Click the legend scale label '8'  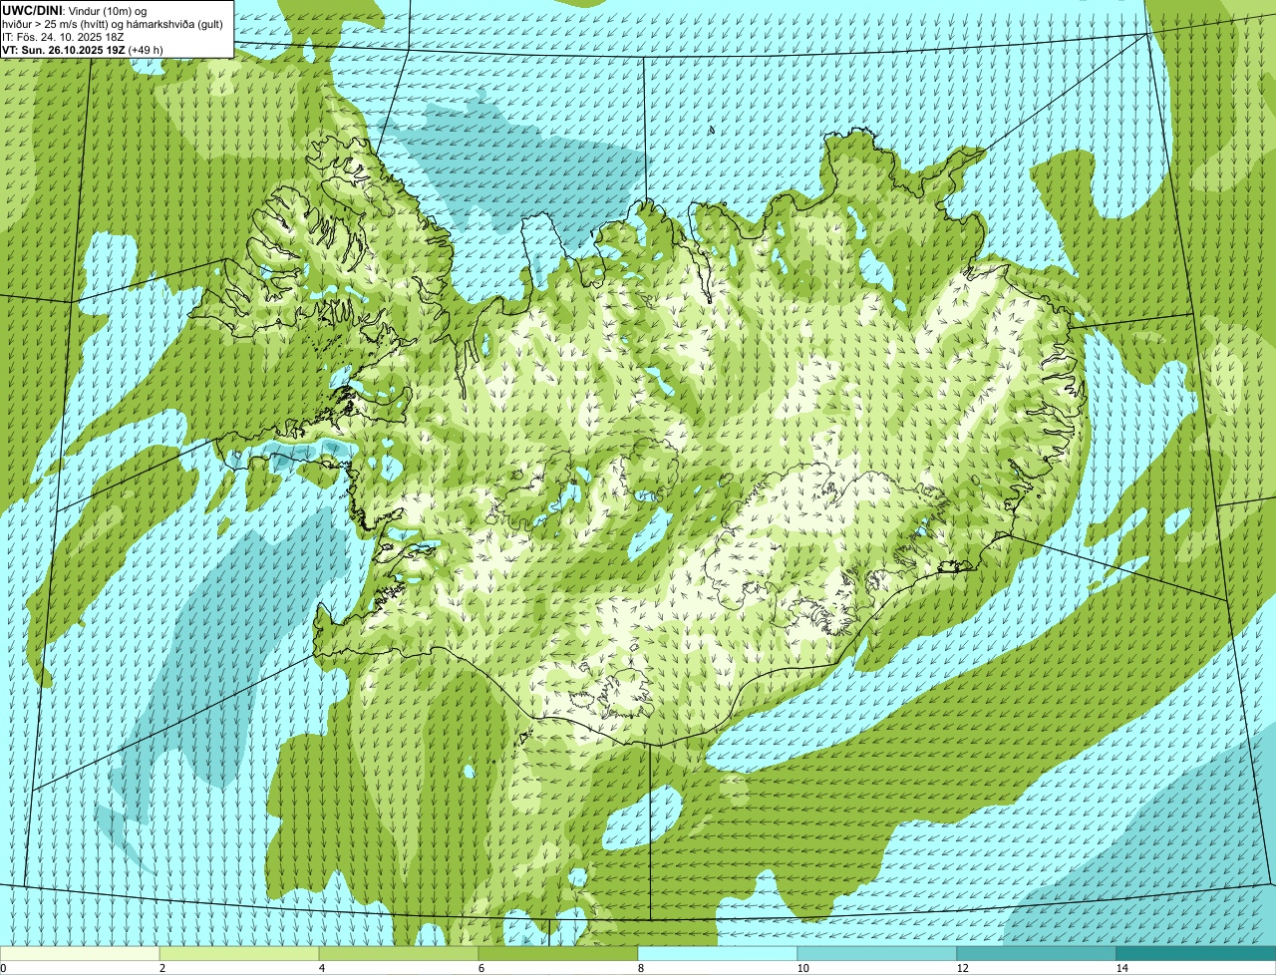(x=640, y=968)
